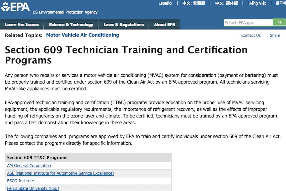This screenshot has width=286, height=191.
Task: Open the Science & Technology menu
Action: click(x=71, y=25)
